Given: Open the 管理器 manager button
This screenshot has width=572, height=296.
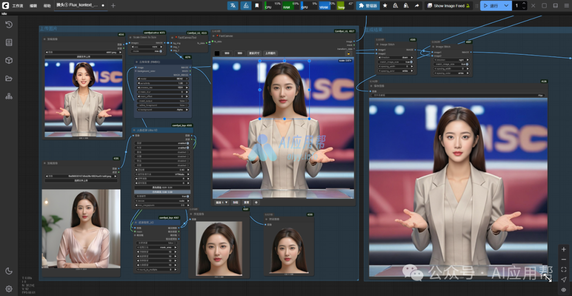Looking at the screenshot, I should [x=368, y=5].
